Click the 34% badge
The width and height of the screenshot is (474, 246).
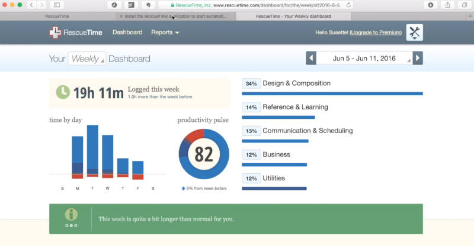[251, 83]
